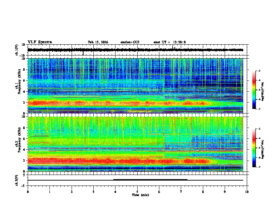
Task: Click inside the ch.1 spectrogram panel
Action: (x=135, y=86)
